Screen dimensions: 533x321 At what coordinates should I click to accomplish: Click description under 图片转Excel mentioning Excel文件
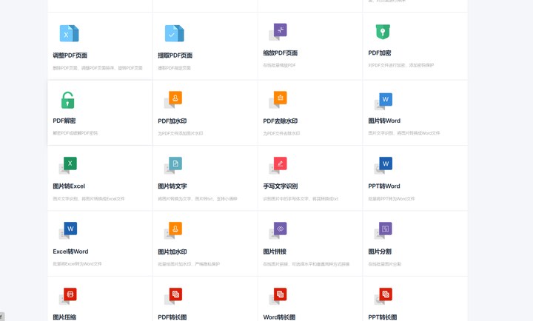point(89,199)
